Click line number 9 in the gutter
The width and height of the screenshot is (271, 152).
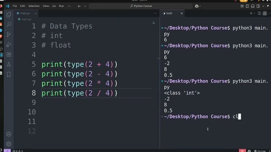click(x=34, y=102)
